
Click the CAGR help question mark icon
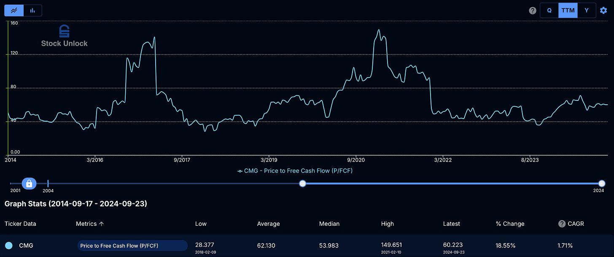click(x=562, y=224)
